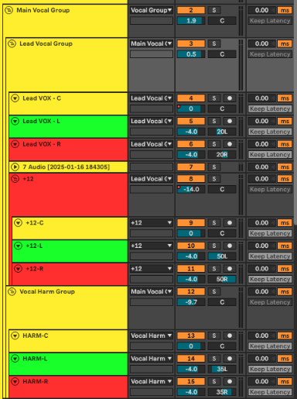
Task: Click Keep Latency on Lead VOX - L
Action: (x=270, y=132)
